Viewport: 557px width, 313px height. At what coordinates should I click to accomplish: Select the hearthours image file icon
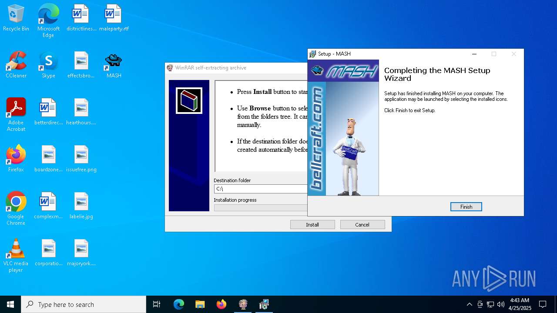point(81,112)
